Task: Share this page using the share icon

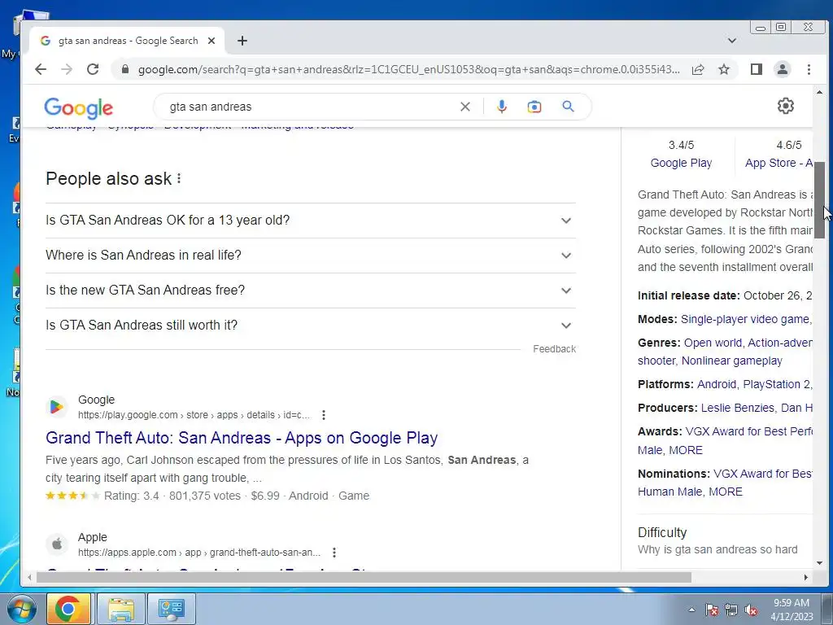Action: coord(698,69)
